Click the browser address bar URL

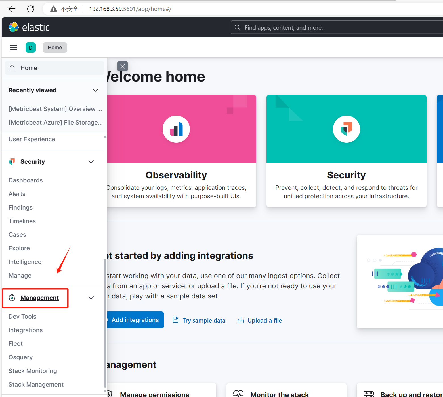coord(130,9)
